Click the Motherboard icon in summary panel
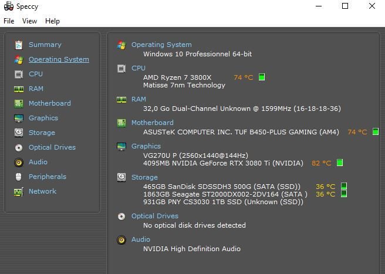The width and height of the screenshot is (385, 274). point(121,123)
